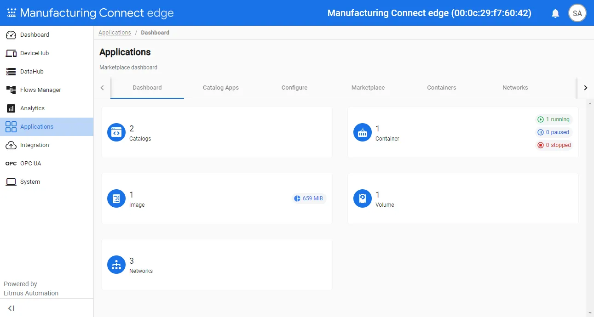Click the Dashboard gauge icon in sidebar
594x317 pixels.
click(11, 35)
